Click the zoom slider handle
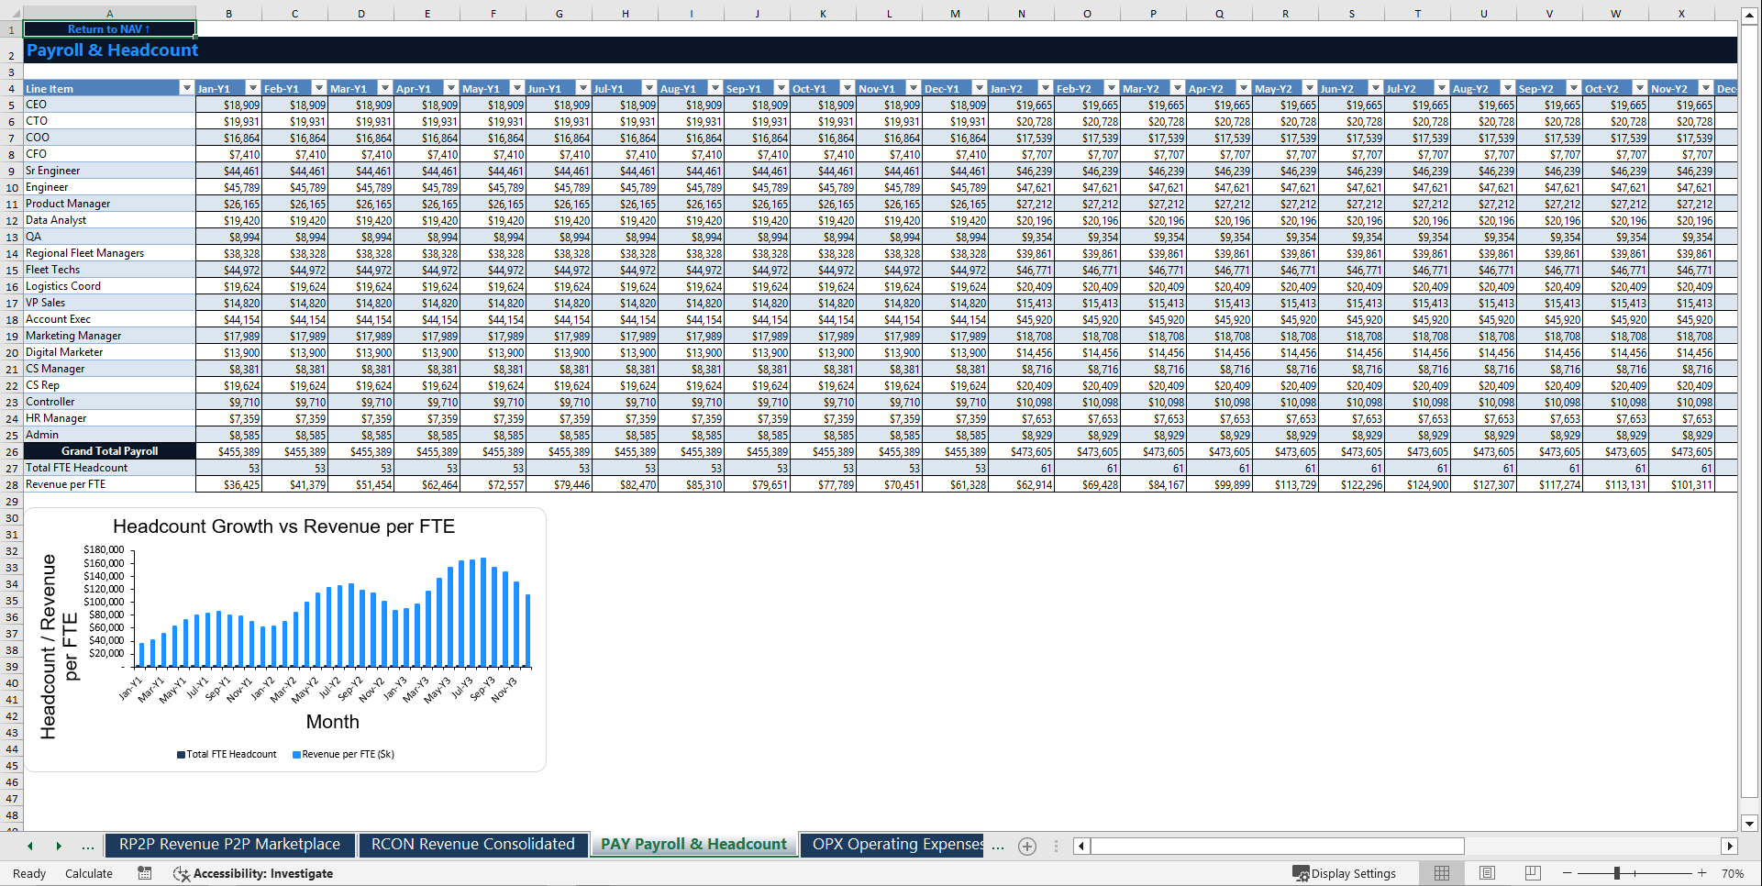The width and height of the screenshot is (1762, 886). coord(1617,873)
